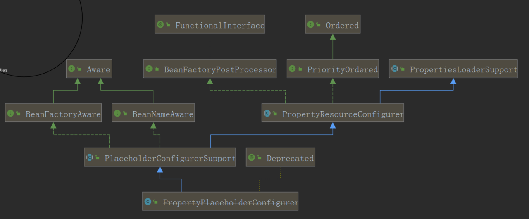Click the lock icon on PriorityOrdered
This screenshot has width=529, height=219.
300,69
